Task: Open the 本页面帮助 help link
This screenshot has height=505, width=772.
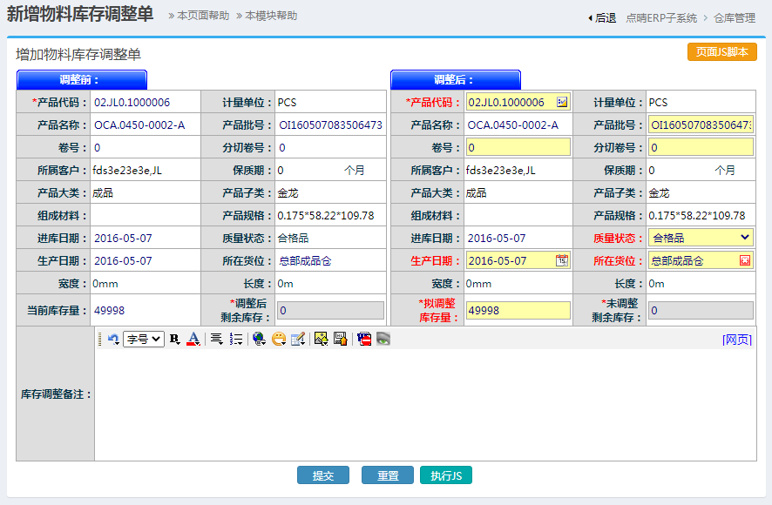Action: tap(202, 16)
